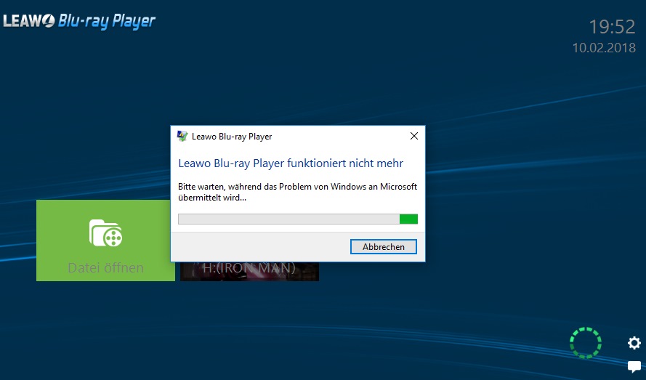Close the Leawo Blu-ray Player error dialog

pyautogui.click(x=414, y=136)
